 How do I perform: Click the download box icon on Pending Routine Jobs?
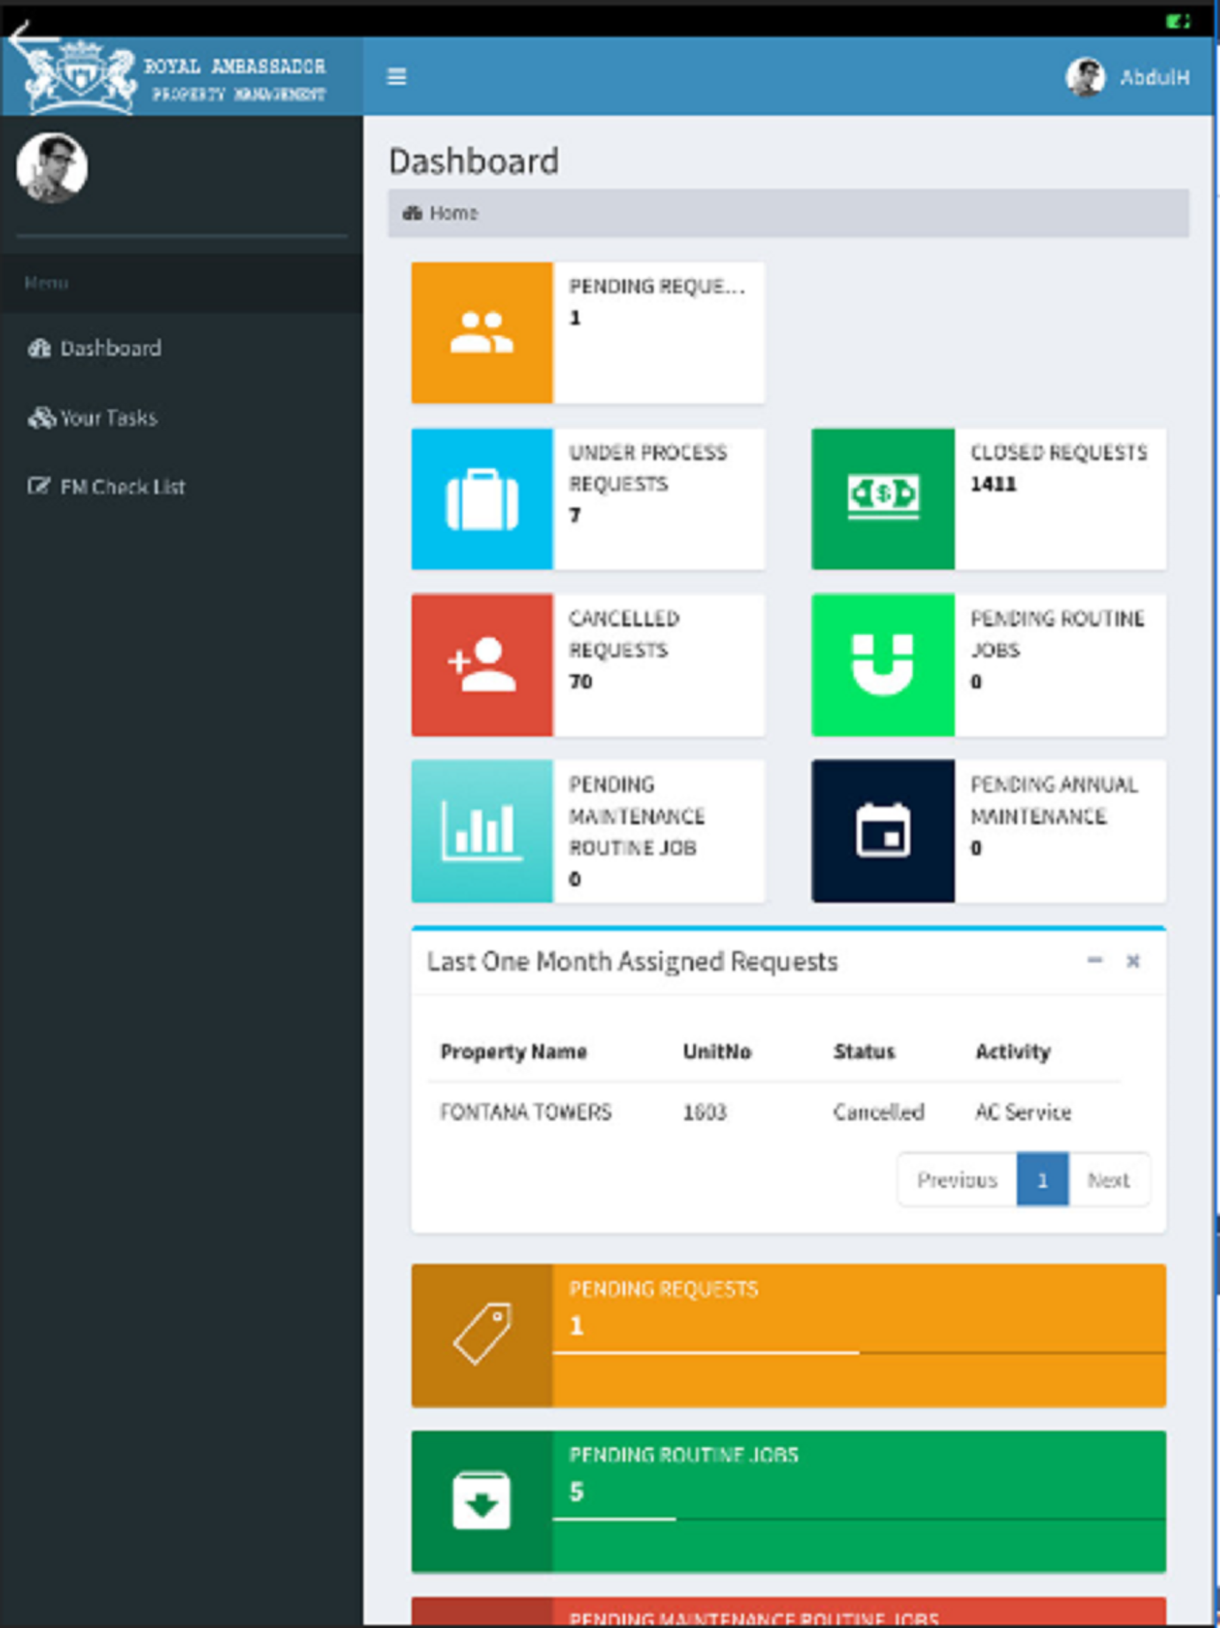coord(481,1500)
